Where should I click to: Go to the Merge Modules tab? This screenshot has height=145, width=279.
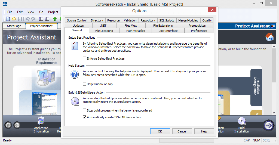[188, 20]
